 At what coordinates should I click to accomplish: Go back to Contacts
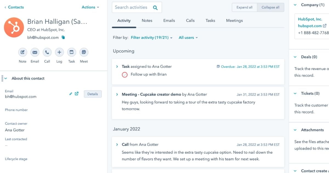(x=14, y=7)
